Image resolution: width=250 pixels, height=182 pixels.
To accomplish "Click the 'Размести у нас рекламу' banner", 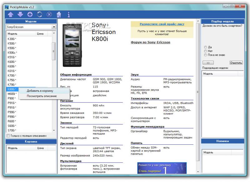I will pos(162,168).
